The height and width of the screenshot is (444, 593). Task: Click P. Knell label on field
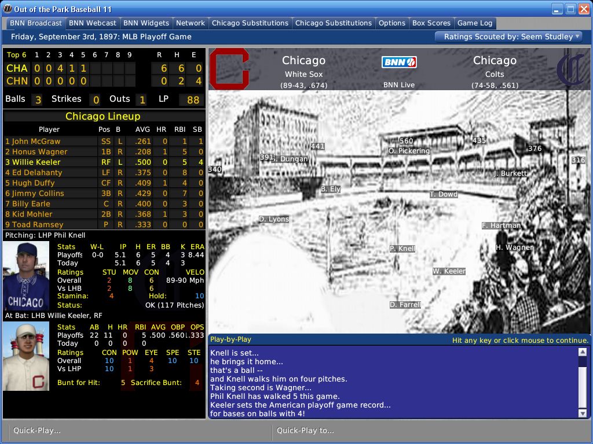pyautogui.click(x=402, y=249)
